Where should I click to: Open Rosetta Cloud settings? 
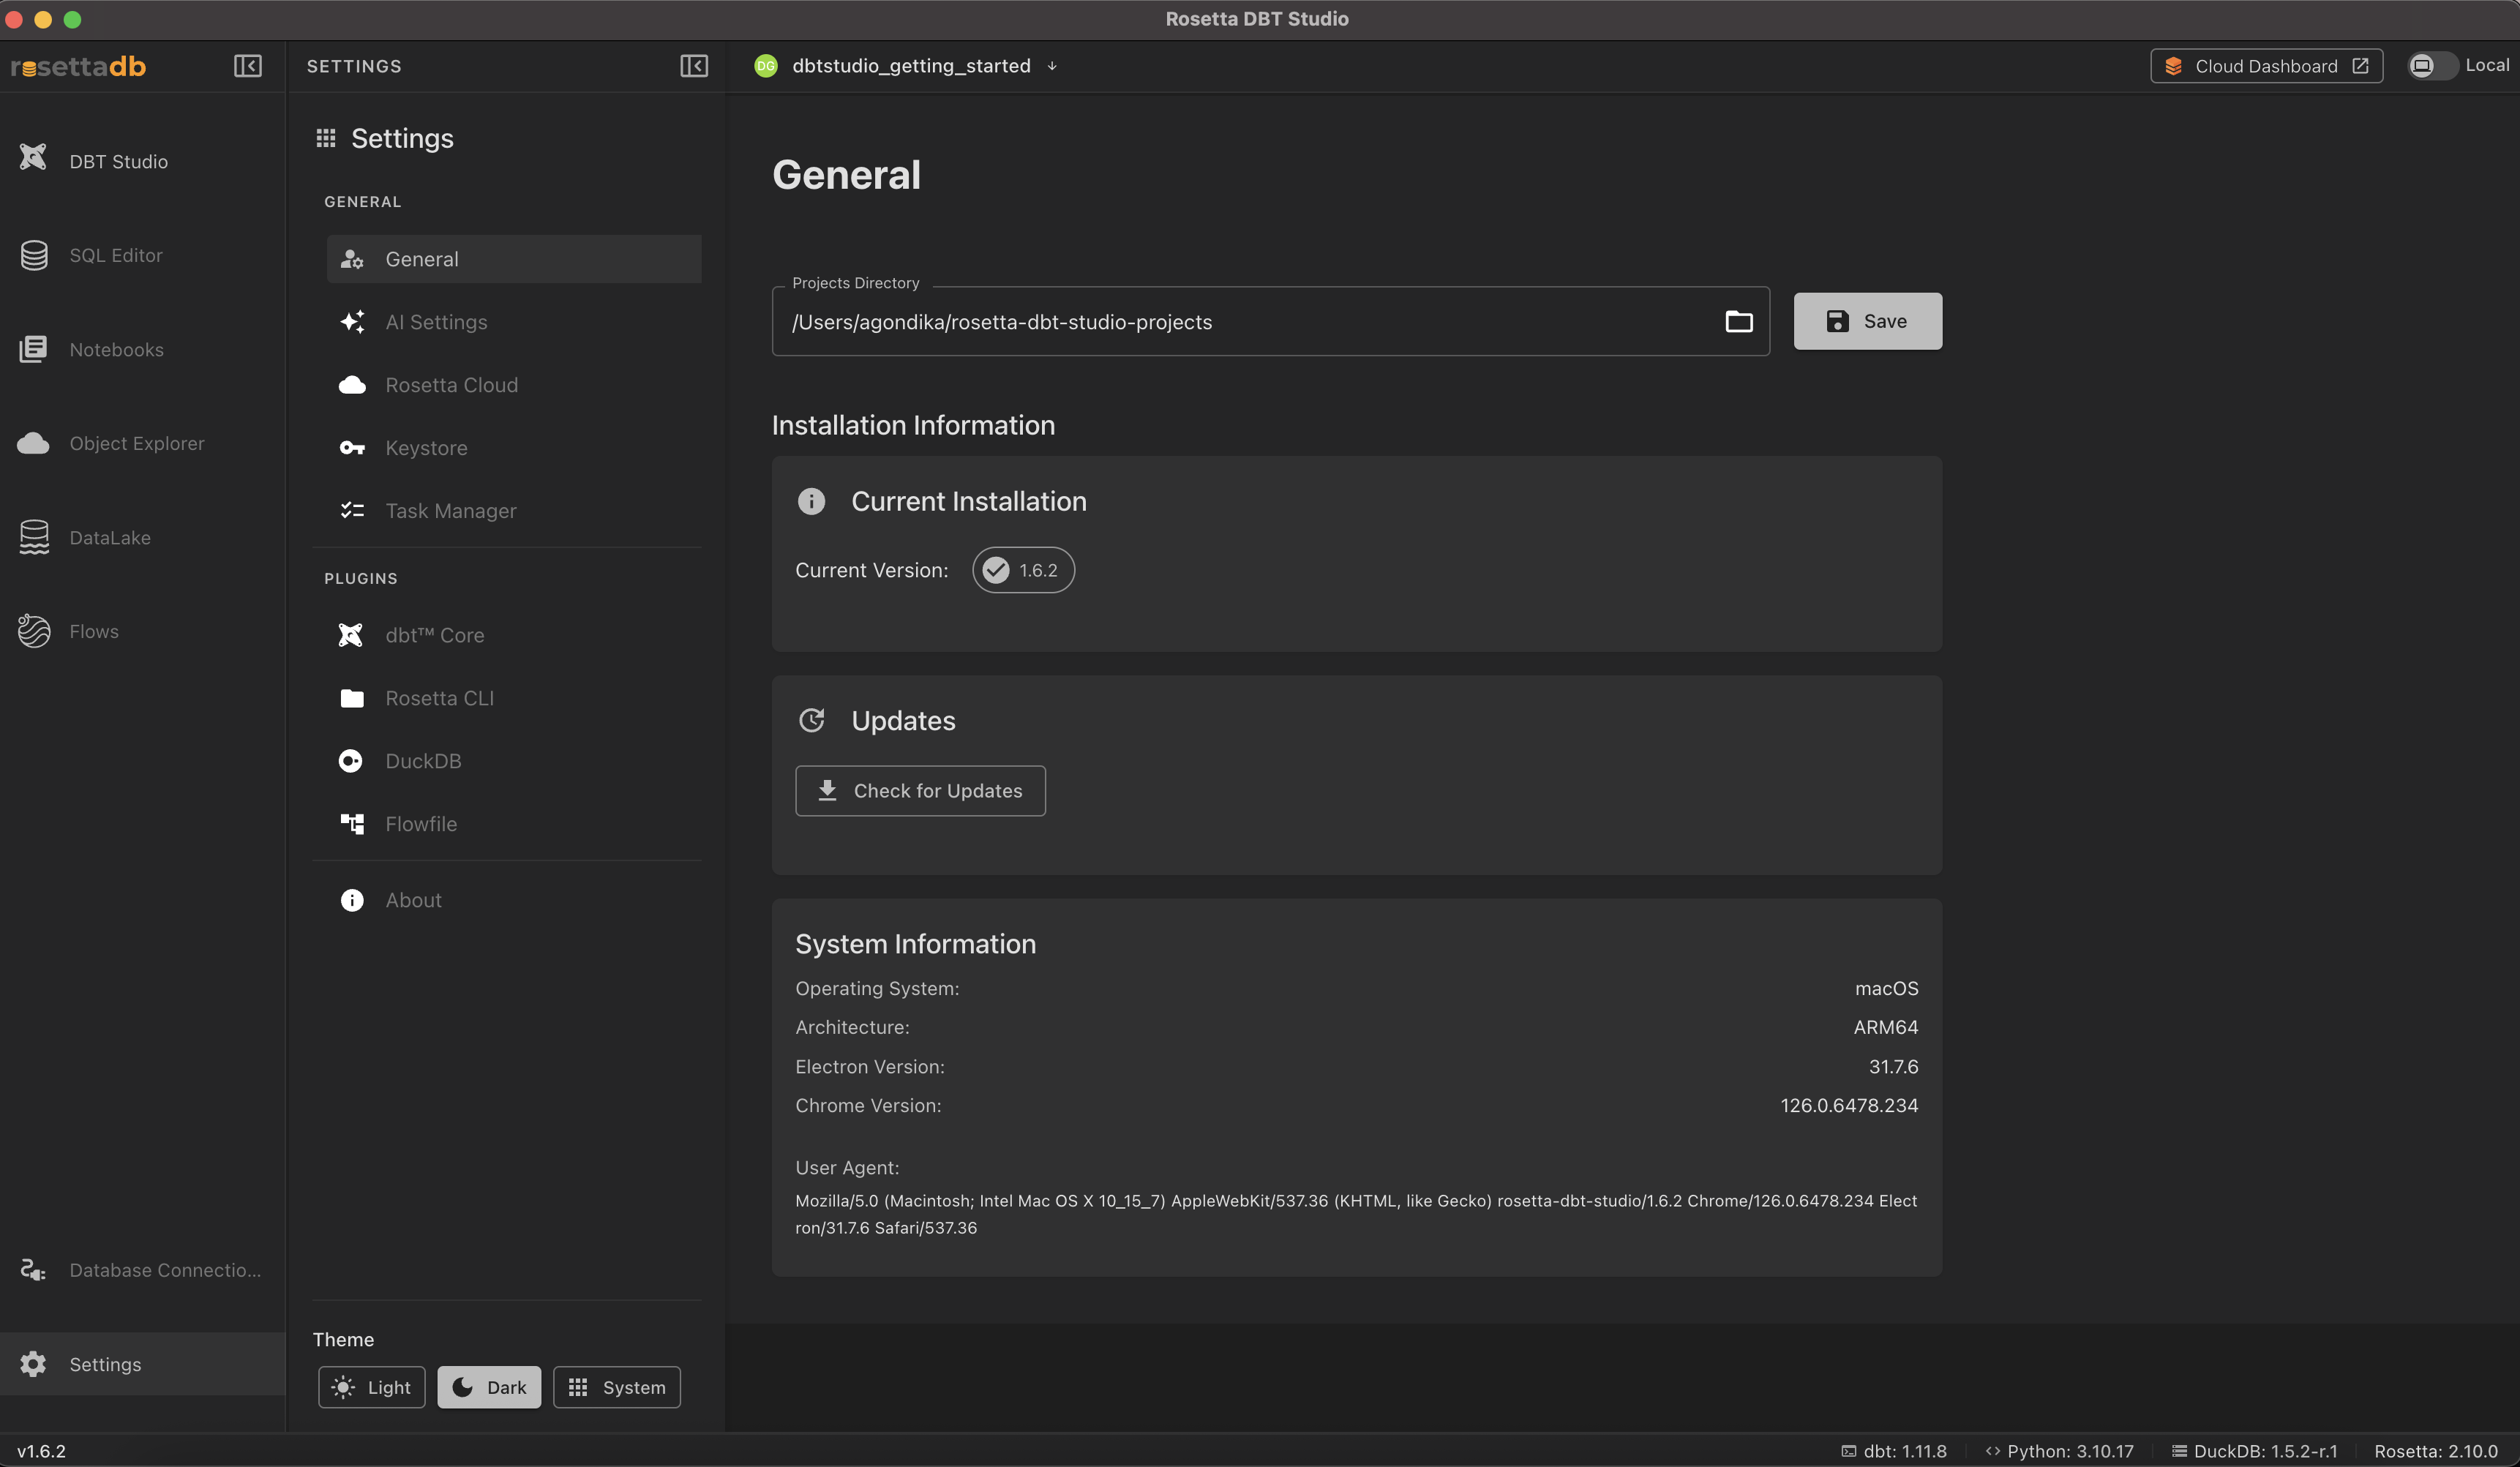[514, 385]
